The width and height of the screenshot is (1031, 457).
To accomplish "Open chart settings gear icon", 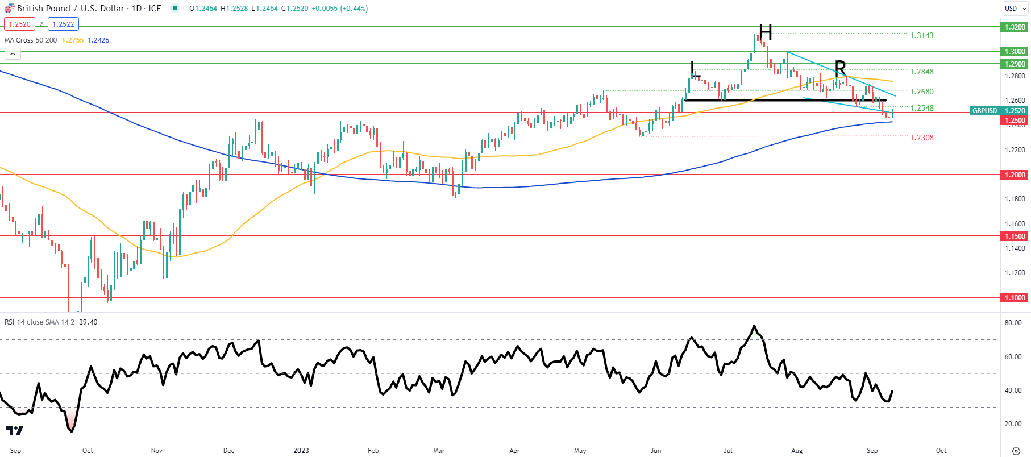I will click(1016, 451).
